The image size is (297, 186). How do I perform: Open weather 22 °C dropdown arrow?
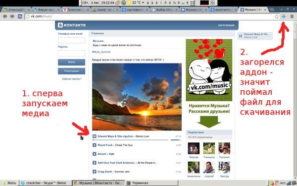[143, 2]
